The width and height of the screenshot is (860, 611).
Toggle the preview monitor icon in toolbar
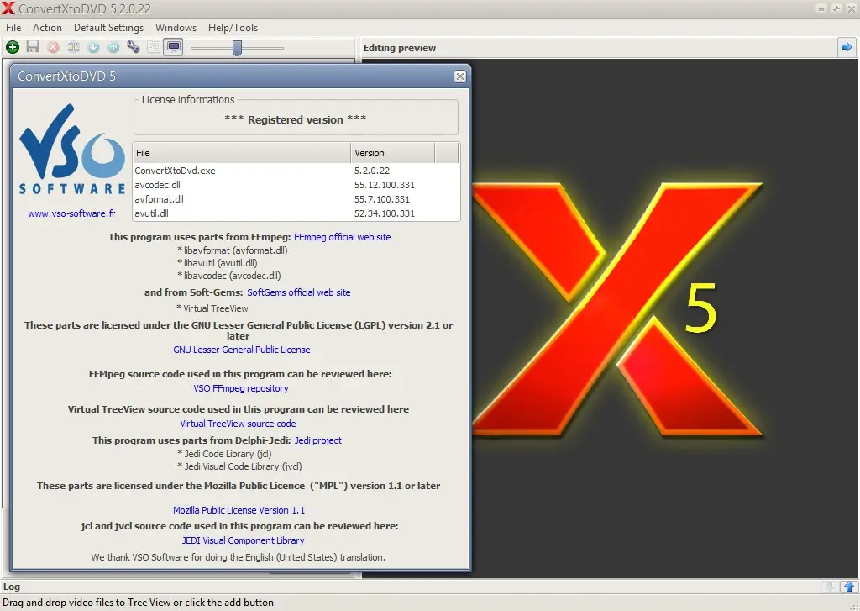point(174,47)
